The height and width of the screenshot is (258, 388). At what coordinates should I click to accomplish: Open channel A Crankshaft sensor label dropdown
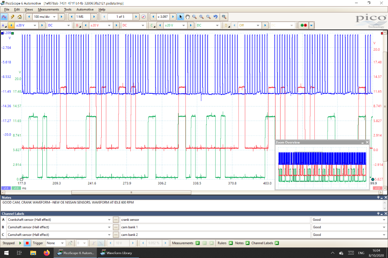109,220
